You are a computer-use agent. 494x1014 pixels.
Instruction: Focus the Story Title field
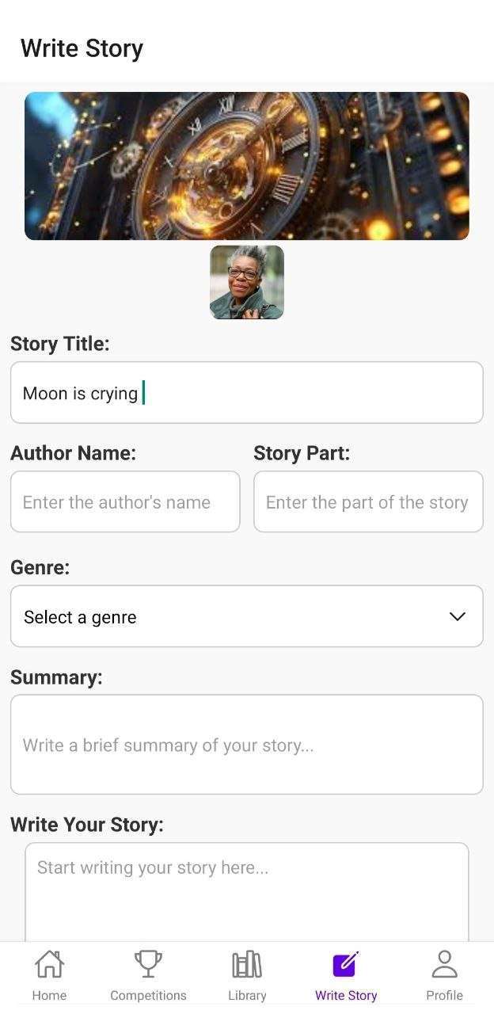tap(247, 393)
